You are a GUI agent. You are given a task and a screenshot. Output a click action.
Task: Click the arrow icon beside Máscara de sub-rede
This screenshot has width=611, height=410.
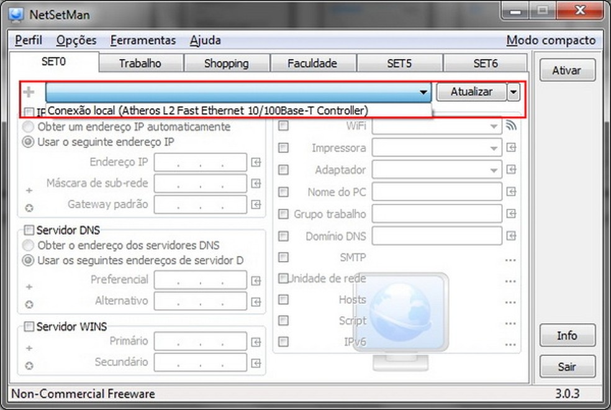pos(256,183)
